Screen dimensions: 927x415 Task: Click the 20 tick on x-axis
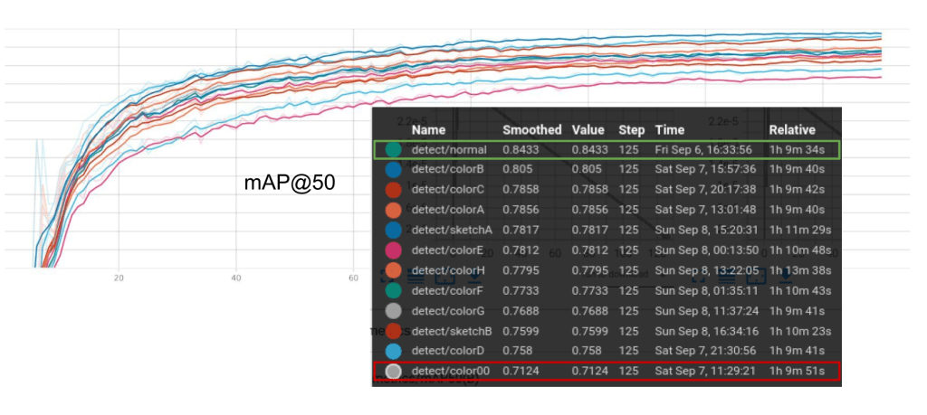pyautogui.click(x=119, y=278)
